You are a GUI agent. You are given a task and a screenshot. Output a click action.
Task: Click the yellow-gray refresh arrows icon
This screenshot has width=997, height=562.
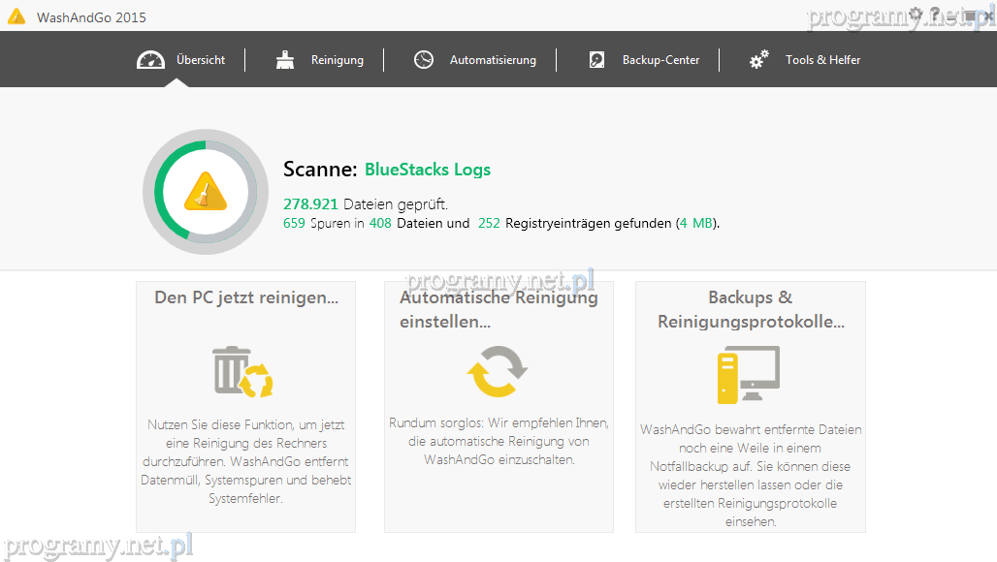click(498, 371)
